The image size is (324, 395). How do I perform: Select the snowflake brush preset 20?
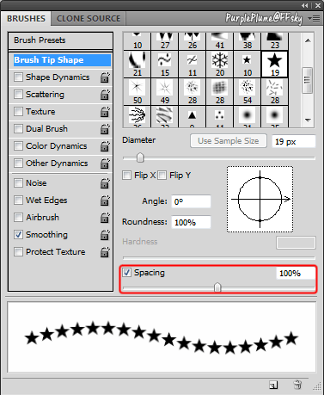[x=220, y=65]
